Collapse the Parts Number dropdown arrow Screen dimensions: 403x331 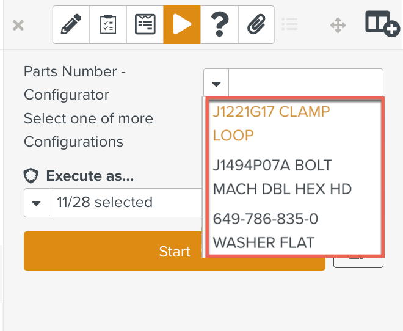coord(216,84)
